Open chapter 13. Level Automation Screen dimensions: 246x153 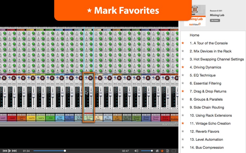coord(206,140)
